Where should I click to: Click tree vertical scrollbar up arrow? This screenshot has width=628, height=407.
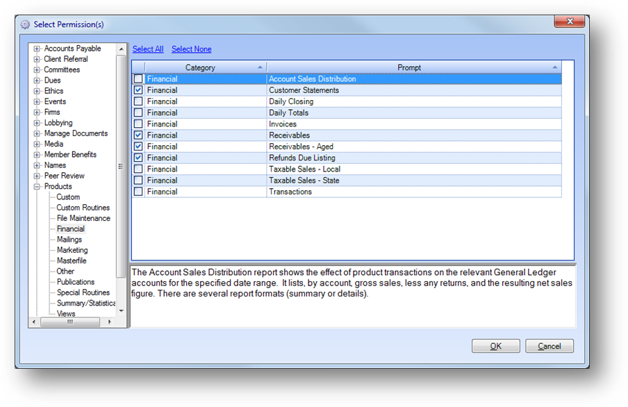[x=121, y=49]
